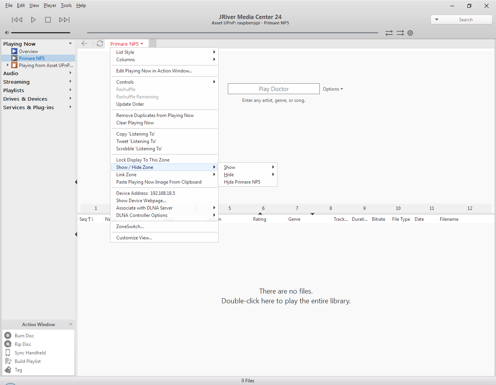The image size is (496, 385).
Task: Select List Style menu entry
Action: point(164,52)
